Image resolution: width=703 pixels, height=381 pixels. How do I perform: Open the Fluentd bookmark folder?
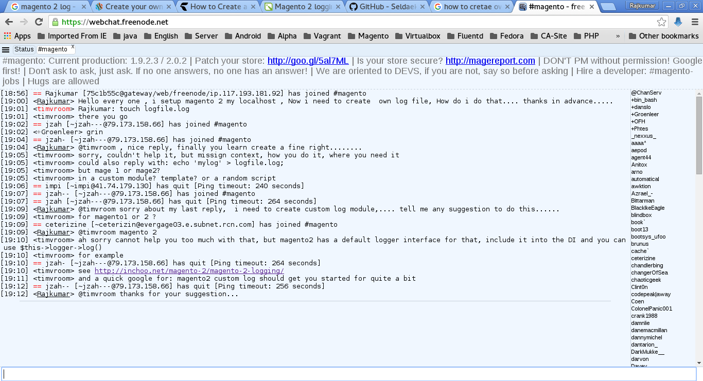[x=465, y=36]
